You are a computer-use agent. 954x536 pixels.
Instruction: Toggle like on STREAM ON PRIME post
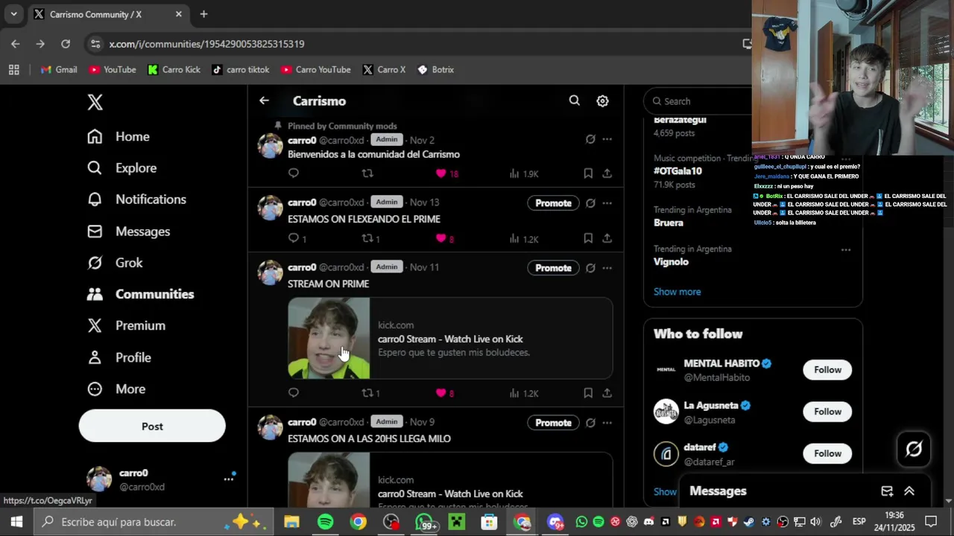coord(445,393)
